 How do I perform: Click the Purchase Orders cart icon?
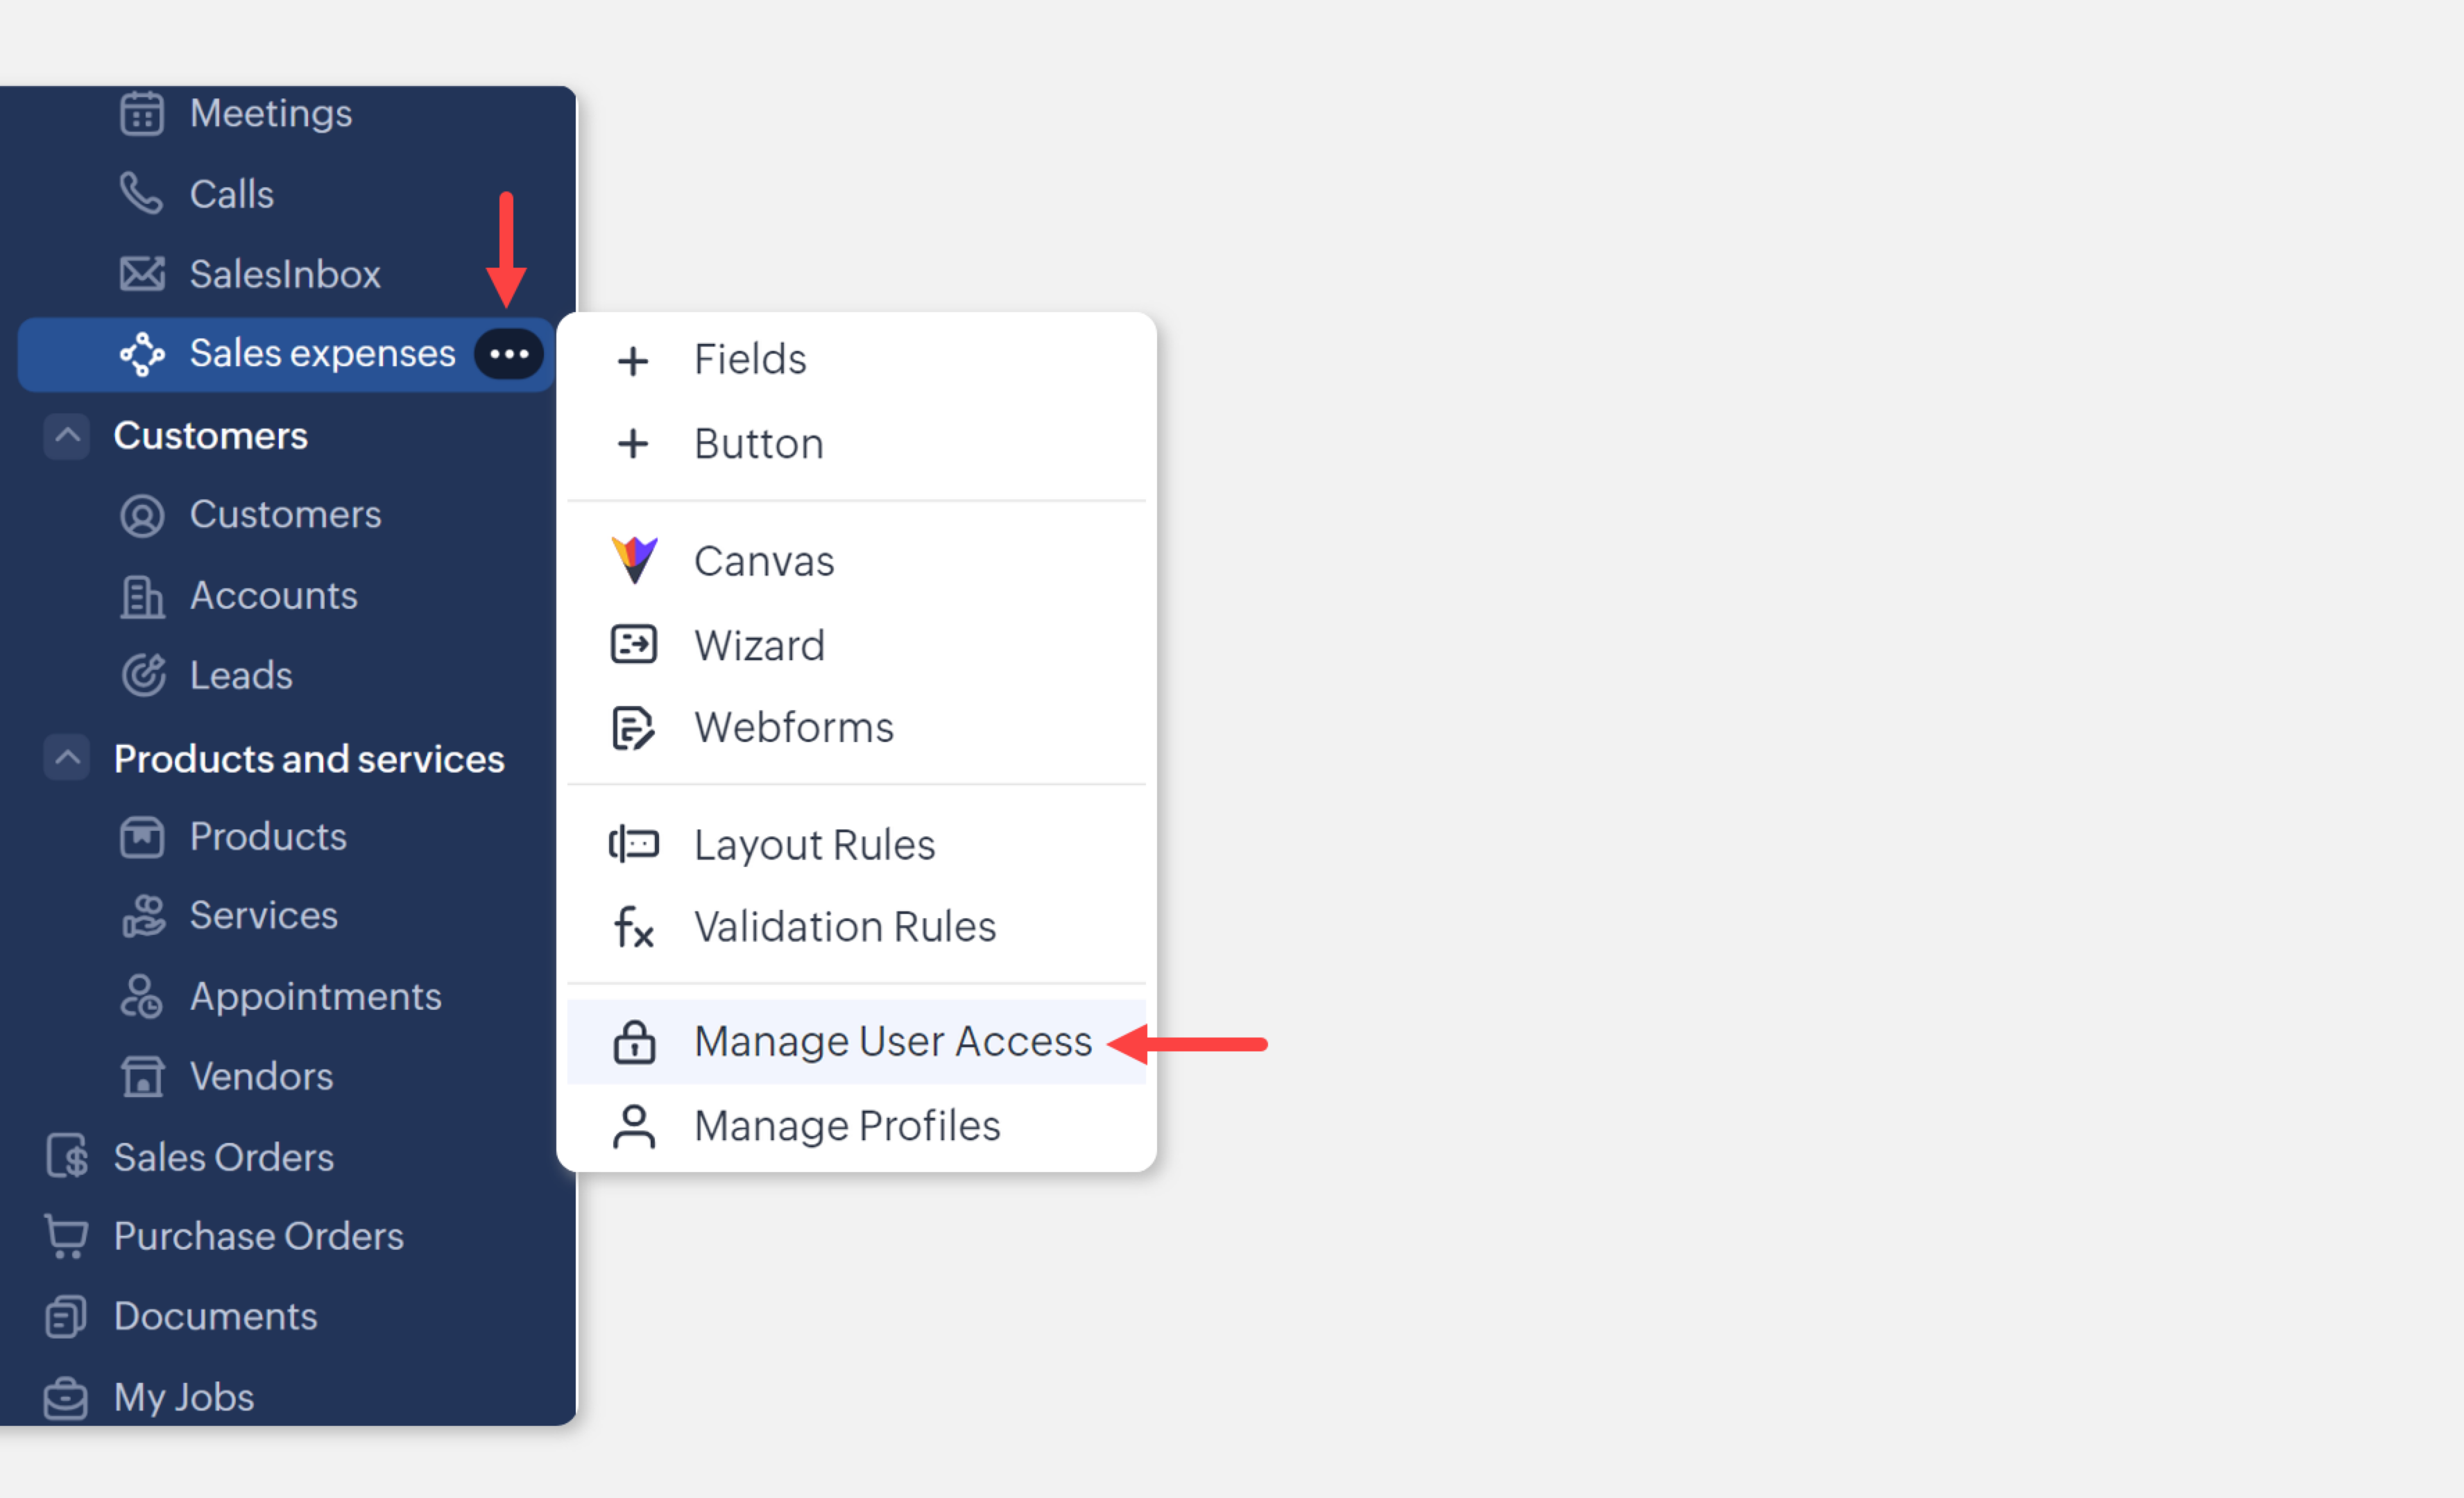click(x=66, y=1236)
